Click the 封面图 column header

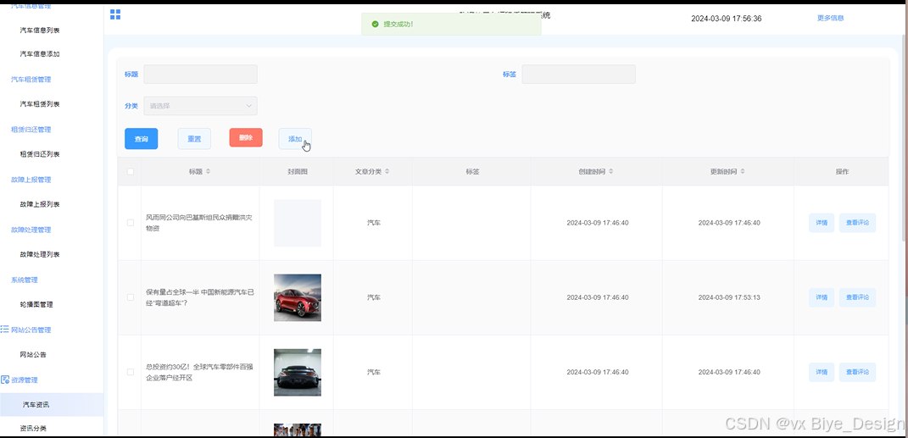click(x=297, y=172)
